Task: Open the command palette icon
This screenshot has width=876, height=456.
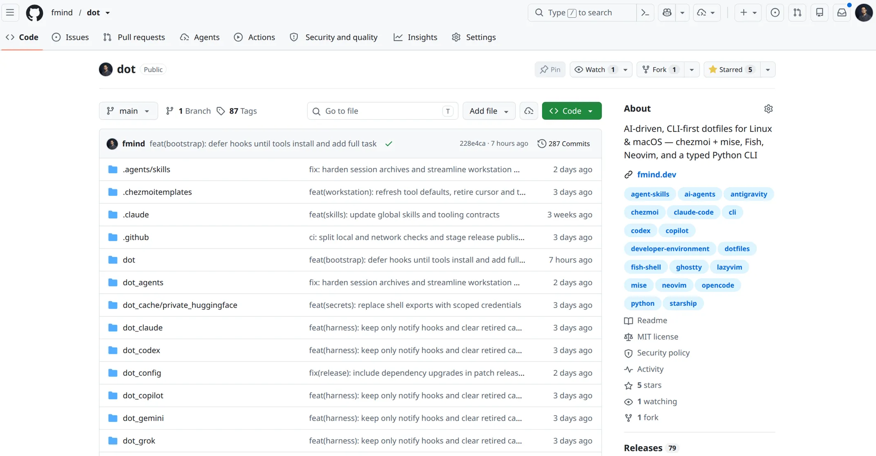Action: point(645,13)
